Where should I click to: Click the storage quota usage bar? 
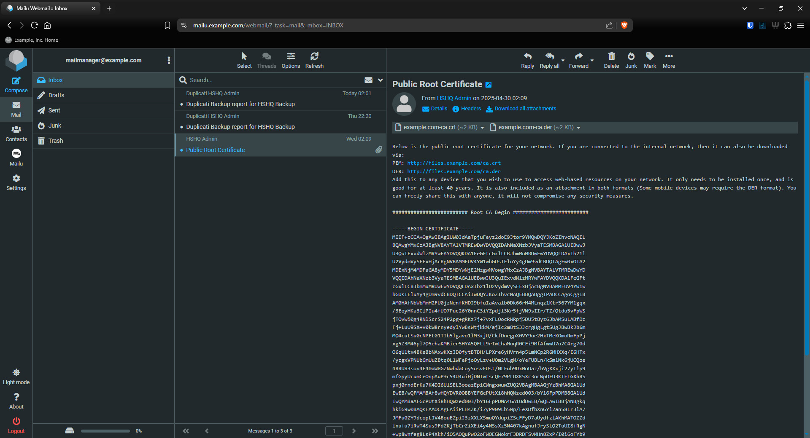(x=105, y=431)
